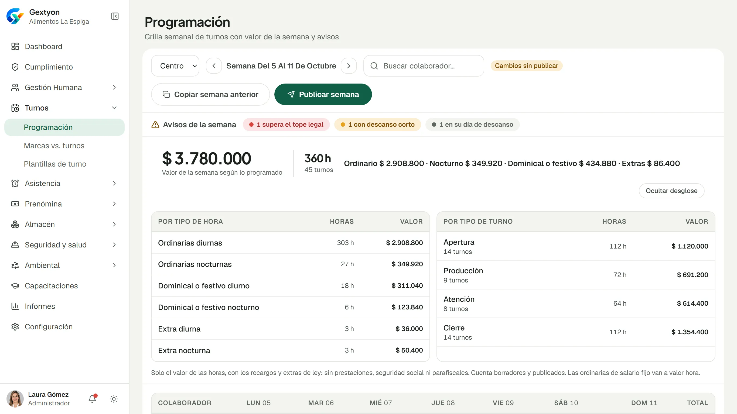Open Programación in sidebar

tap(64, 127)
